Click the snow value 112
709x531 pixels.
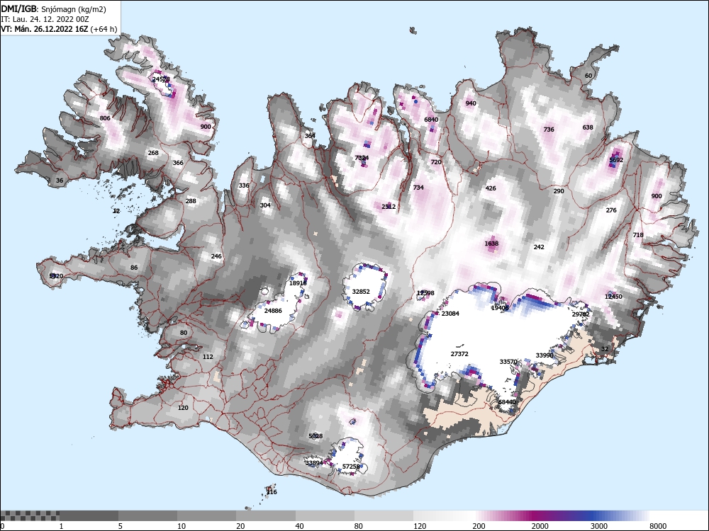point(208,357)
